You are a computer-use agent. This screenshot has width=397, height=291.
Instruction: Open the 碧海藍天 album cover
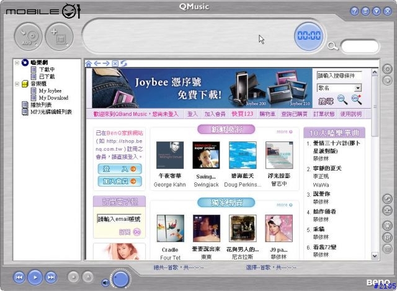(x=243, y=155)
